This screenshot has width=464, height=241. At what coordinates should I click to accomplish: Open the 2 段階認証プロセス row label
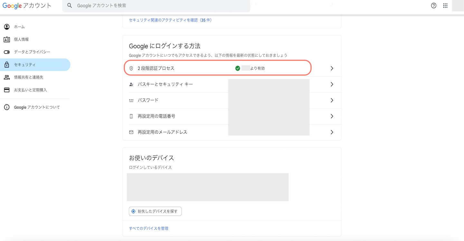(156, 68)
